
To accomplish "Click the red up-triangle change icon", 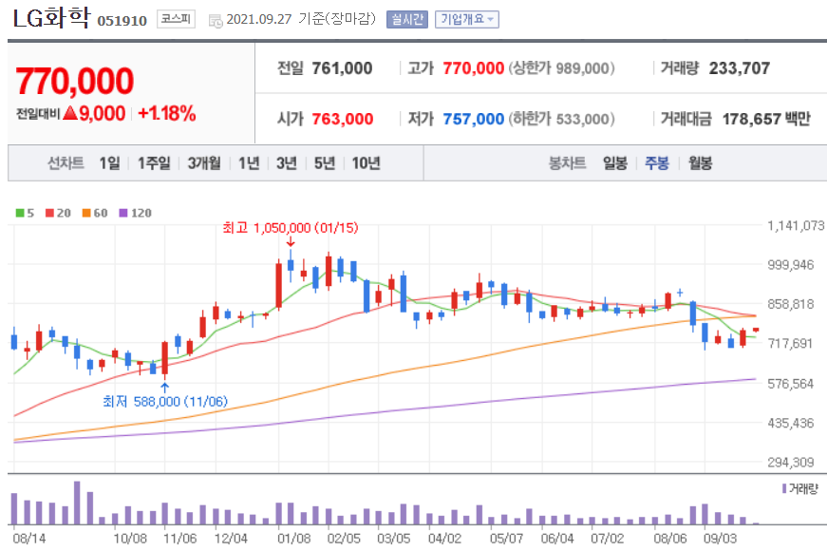I will click(70, 112).
